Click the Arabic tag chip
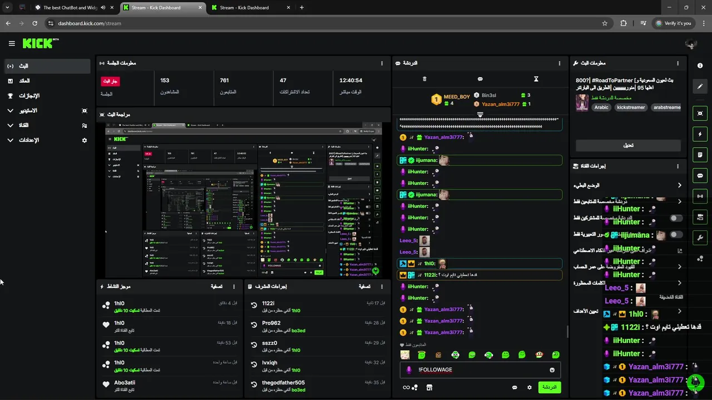This screenshot has height=400, width=712. [601, 108]
